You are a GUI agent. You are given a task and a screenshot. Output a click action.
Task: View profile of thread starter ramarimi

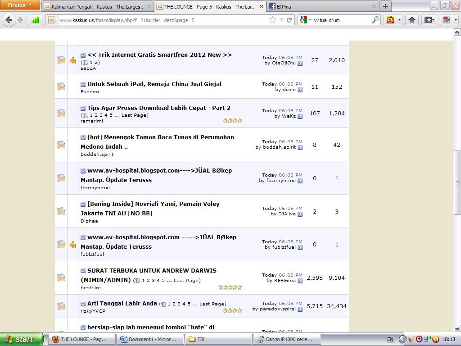click(x=92, y=121)
